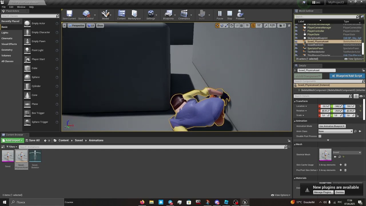Launch the Marketplace from the toolbar
The height and width of the screenshot is (206, 366).
(134, 15)
